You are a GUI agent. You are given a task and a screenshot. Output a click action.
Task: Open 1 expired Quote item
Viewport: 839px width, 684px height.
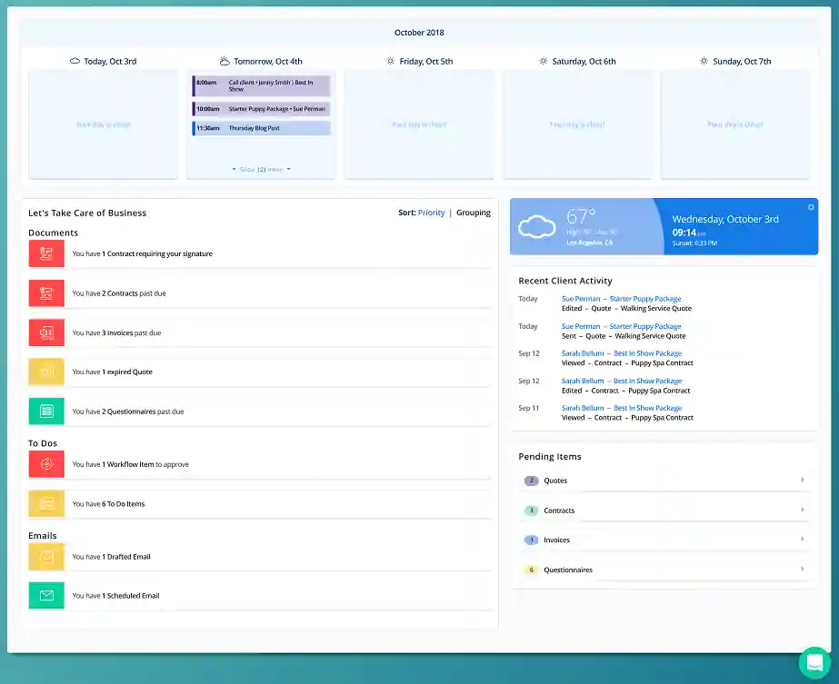260,372
